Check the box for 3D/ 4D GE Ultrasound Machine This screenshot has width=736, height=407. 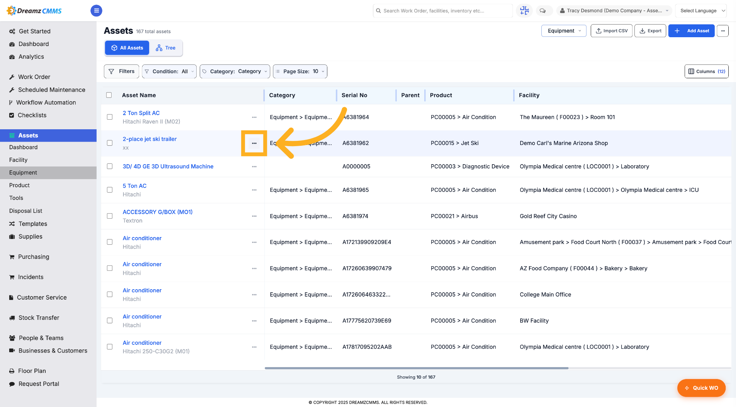pos(110,166)
